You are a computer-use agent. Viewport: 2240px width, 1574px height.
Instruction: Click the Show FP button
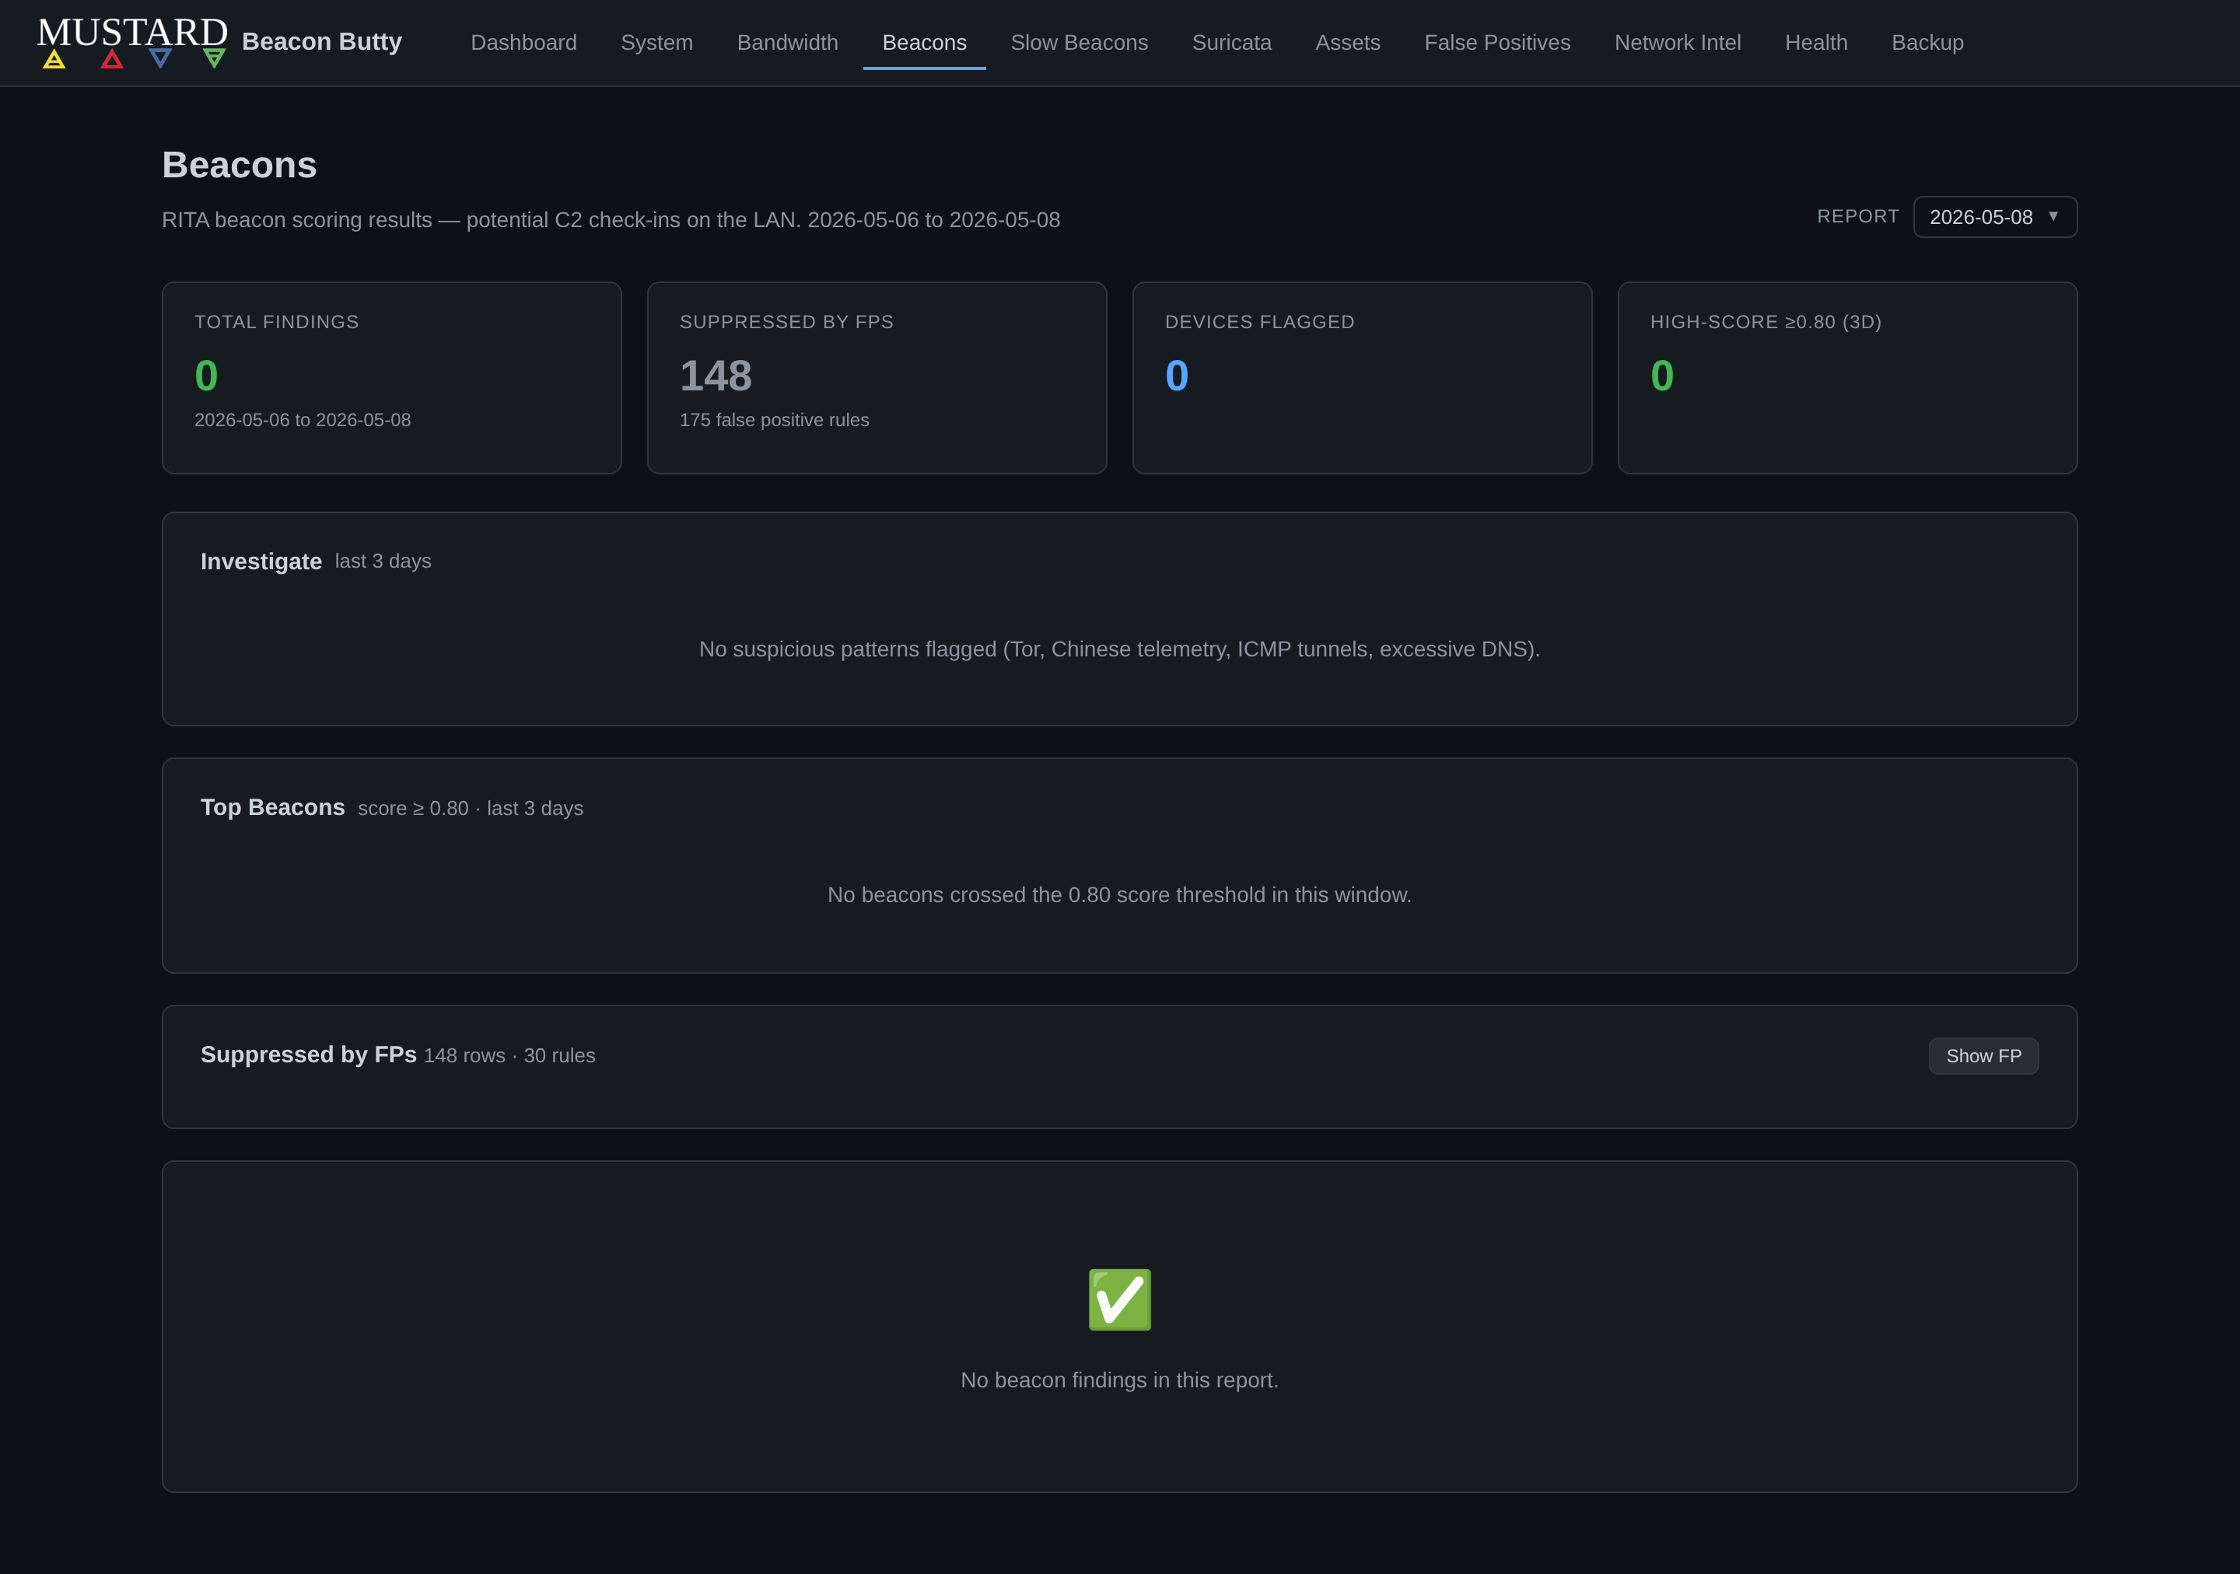click(1983, 1055)
